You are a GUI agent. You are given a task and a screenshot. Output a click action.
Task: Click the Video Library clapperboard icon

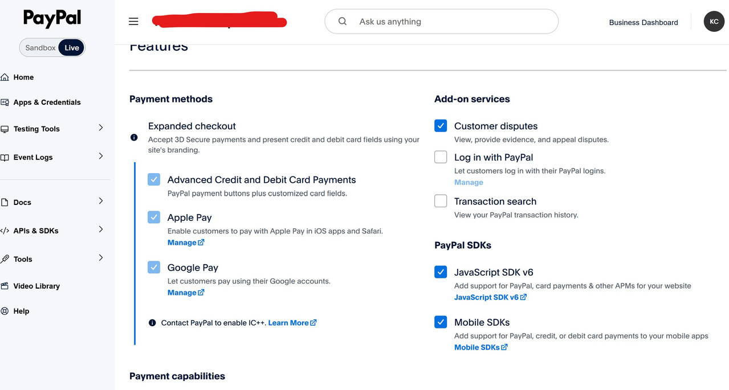pos(5,286)
